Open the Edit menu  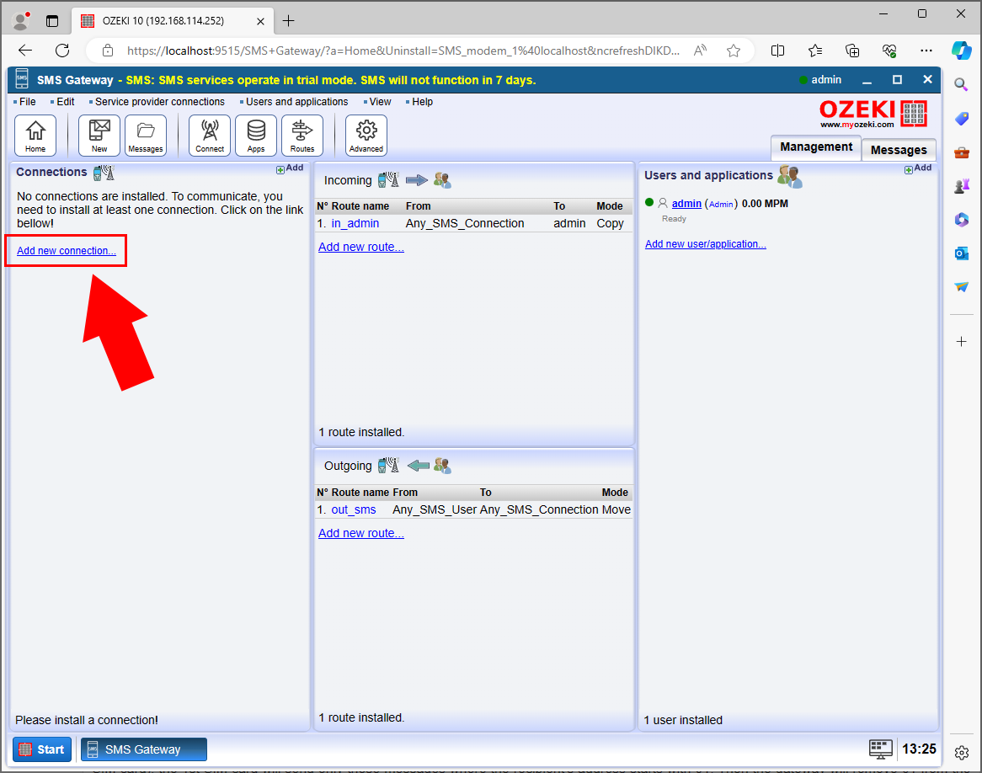pos(65,102)
